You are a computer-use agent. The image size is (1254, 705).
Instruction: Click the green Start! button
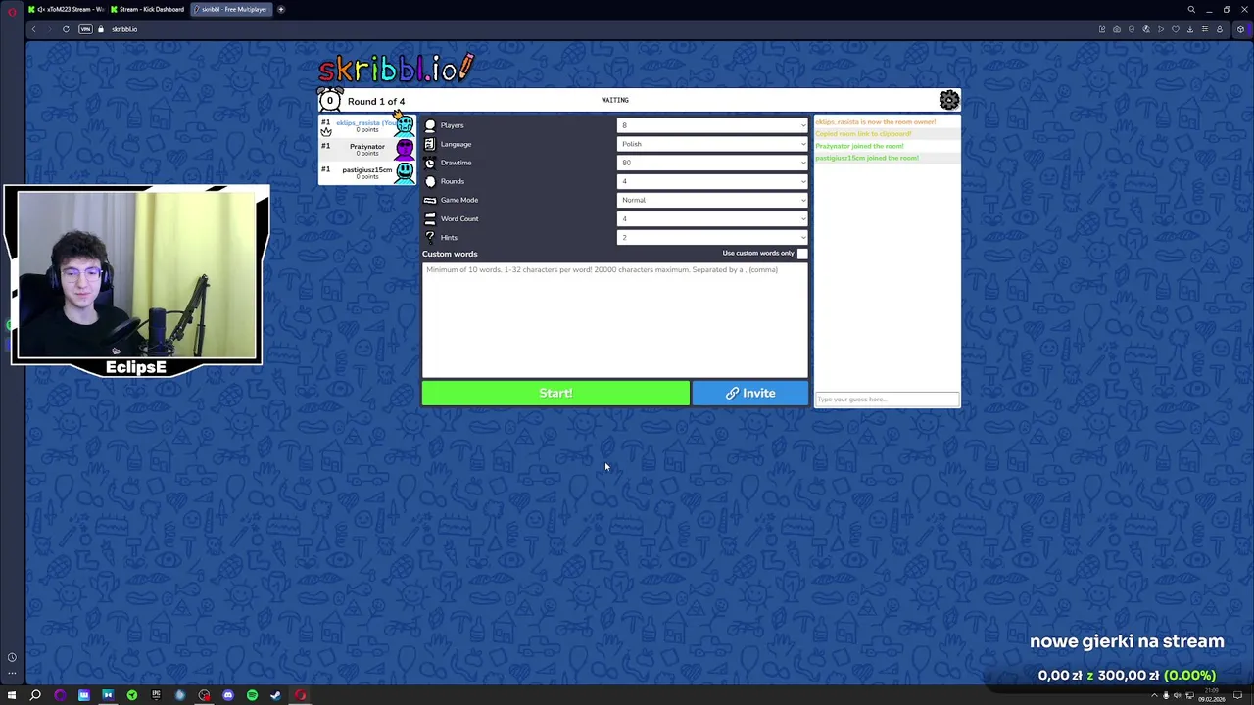(555, 393)
